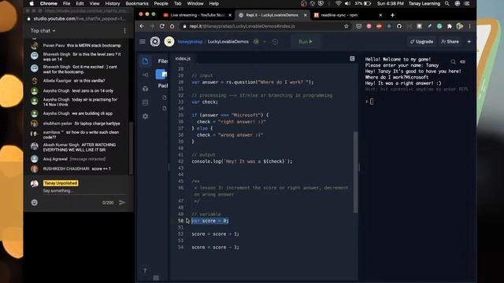504x283 pixels.
Task: Open the Repl.it hamburger sidebar menu
Action: pyautogui.click(x=143, y=42)
